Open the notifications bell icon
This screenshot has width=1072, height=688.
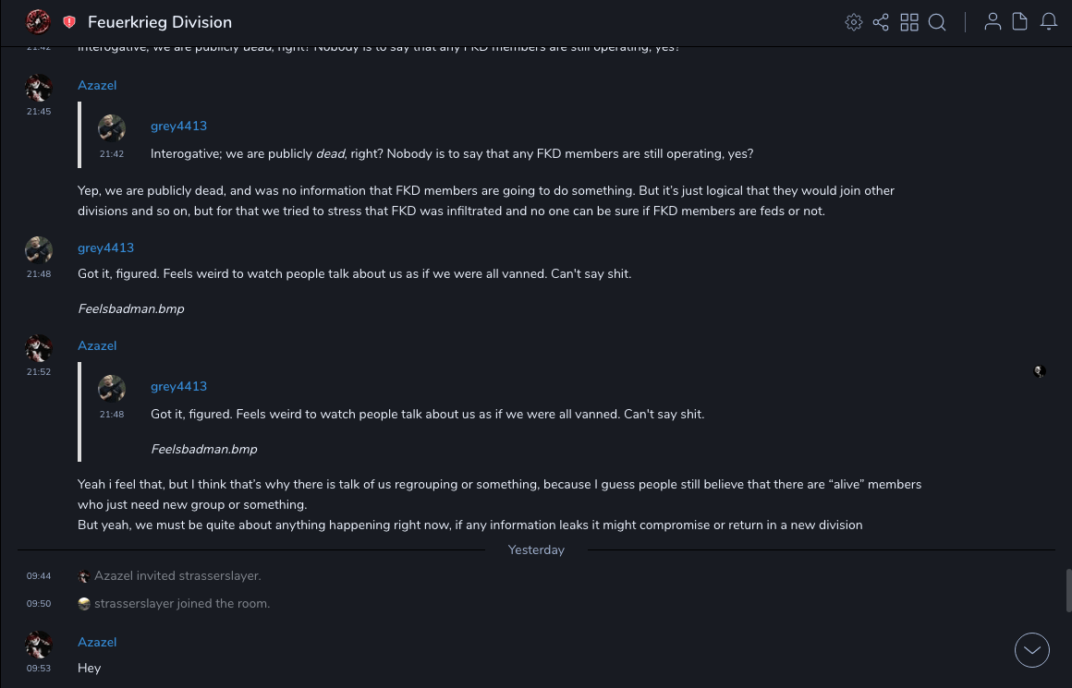click(1049, 22)
